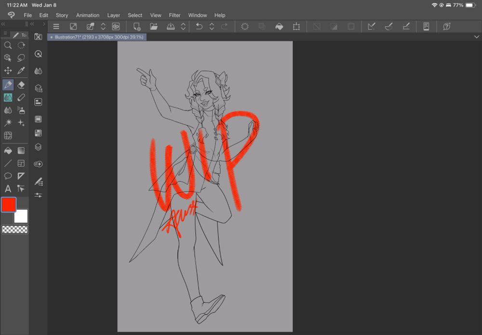The image size is (482, 335).
Task: Select the teal-highlighted droplets tool
Action: (8, 98)
